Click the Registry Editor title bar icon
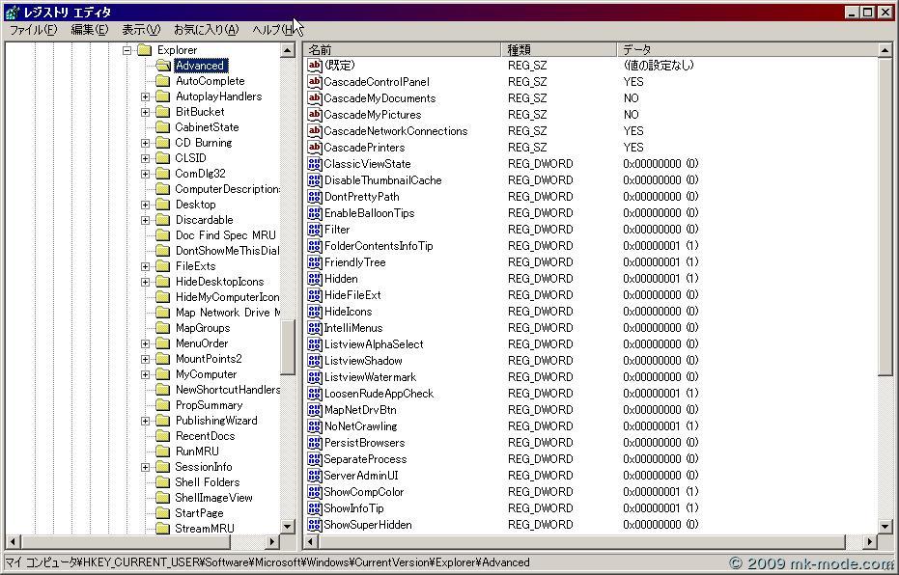This screenshot has height=575, width=899. pos(12,13)
